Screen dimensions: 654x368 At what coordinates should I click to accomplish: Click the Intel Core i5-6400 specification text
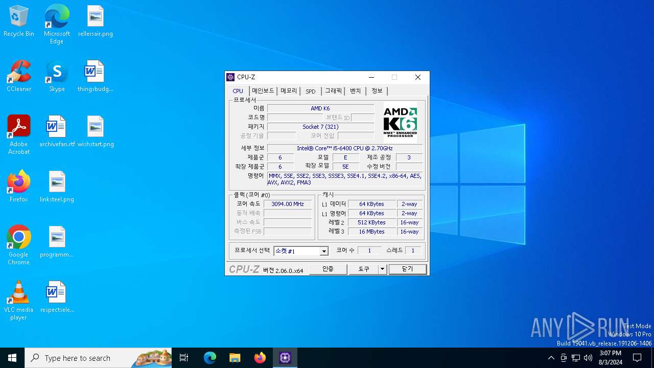(x=345, y=148)
